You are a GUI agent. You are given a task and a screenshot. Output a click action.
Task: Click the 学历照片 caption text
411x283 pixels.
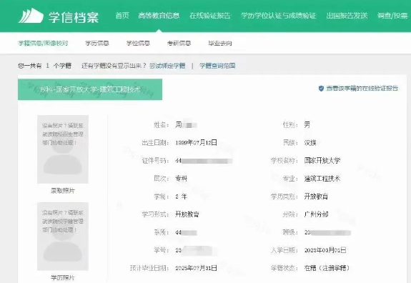coord(63,278)
